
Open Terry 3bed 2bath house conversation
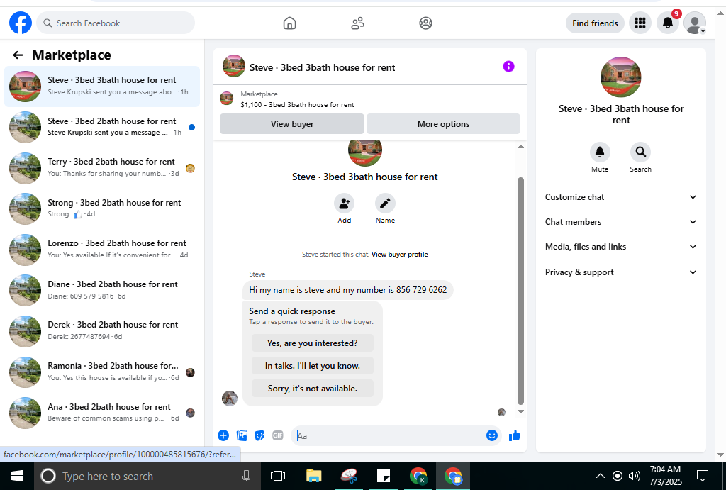[102, 167]
